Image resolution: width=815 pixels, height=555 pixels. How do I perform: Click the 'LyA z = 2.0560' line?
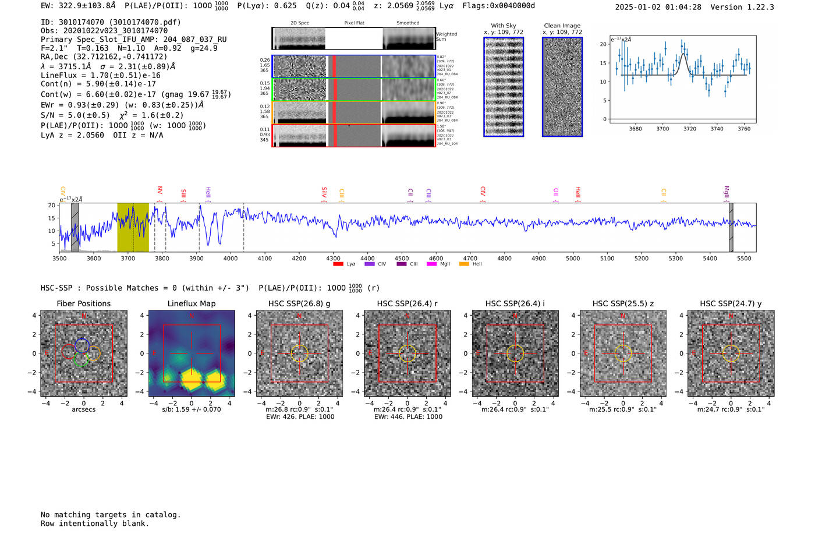(x=73, y=135)
